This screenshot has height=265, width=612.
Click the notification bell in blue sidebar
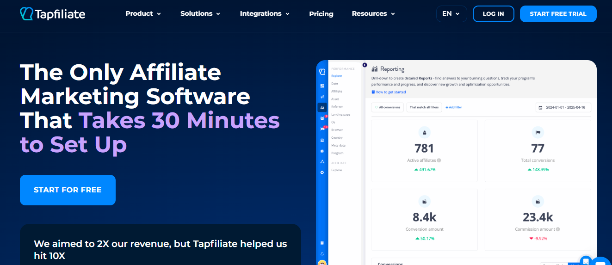coord(322,254)
